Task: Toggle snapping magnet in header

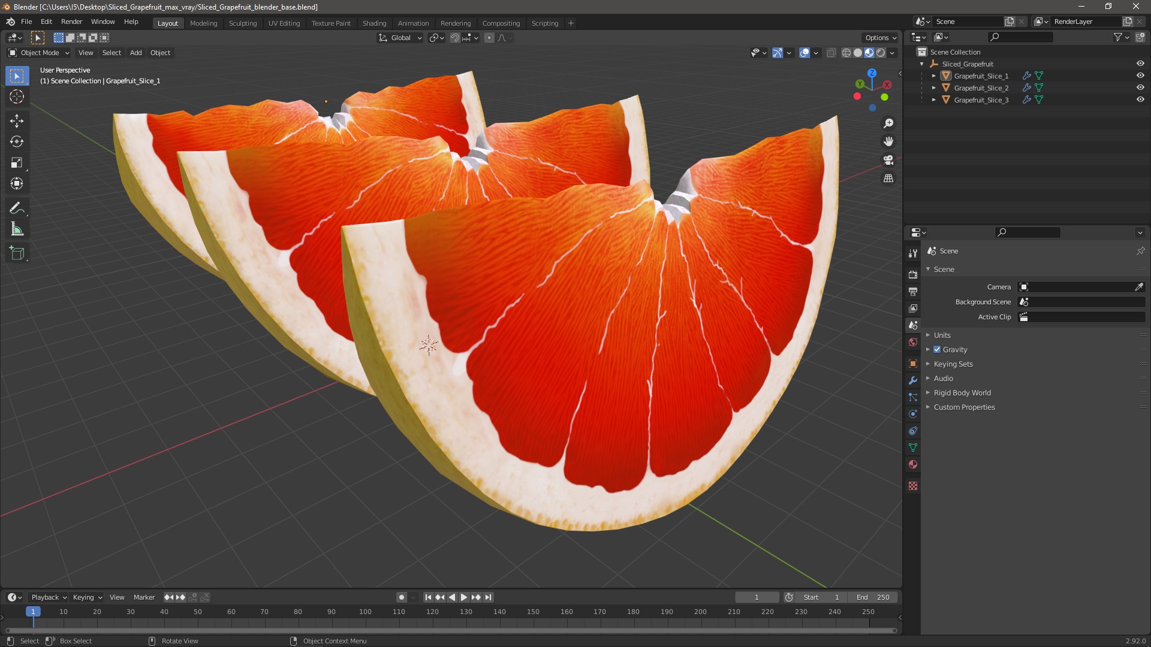Action: (455, 38)
